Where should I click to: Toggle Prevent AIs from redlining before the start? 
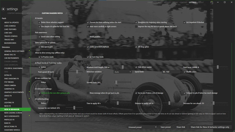point(88,22)
